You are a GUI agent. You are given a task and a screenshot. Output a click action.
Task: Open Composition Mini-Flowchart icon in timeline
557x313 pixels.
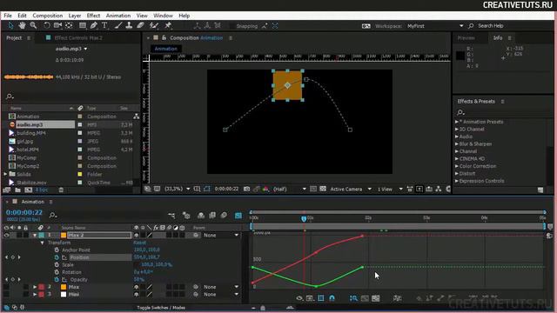(x=171, y=216)
